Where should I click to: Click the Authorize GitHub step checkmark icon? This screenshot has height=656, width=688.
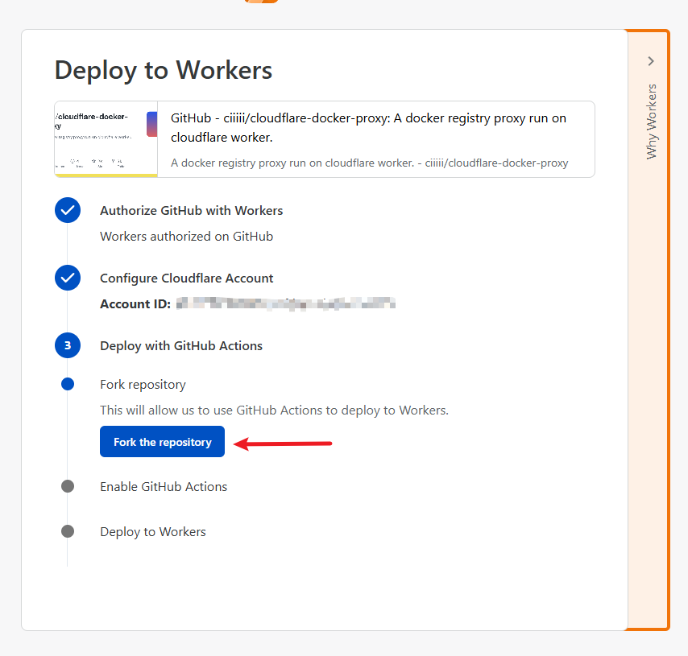(x=68, y=210)
